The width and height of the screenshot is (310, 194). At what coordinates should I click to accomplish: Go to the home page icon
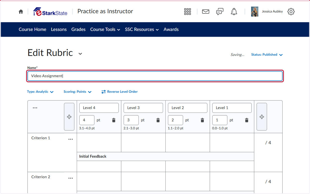coord(21,12)
